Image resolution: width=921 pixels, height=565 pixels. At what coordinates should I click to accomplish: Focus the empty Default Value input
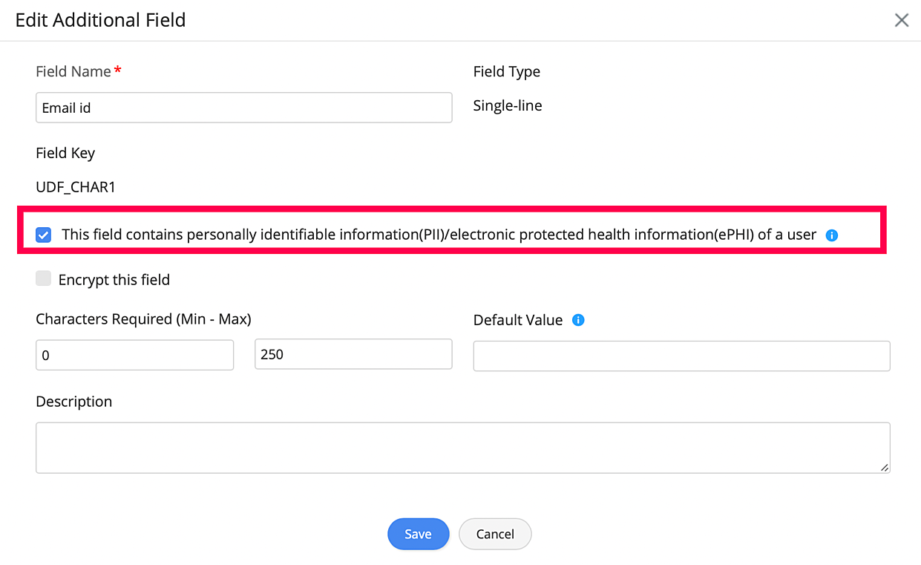(681, 356)
